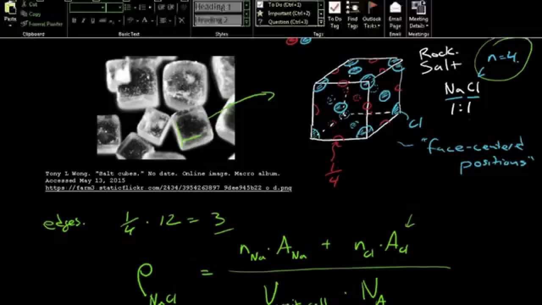
Task: Click the text highlight color icon
Action: point(130,20)
